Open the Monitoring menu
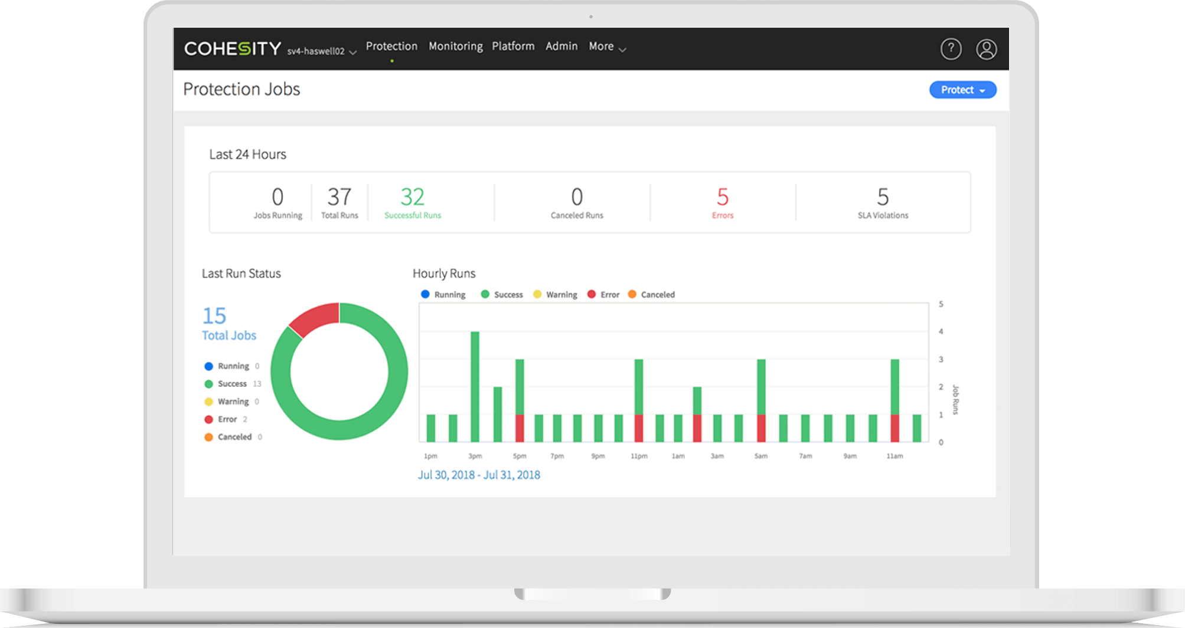Image resolution: width=1185 pixels, height=628 pixels. (x=455, y=46)
